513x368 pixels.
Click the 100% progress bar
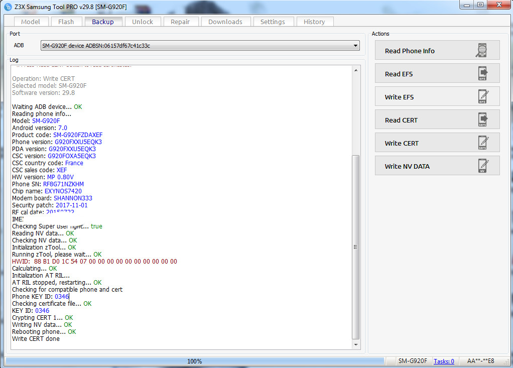195,361
